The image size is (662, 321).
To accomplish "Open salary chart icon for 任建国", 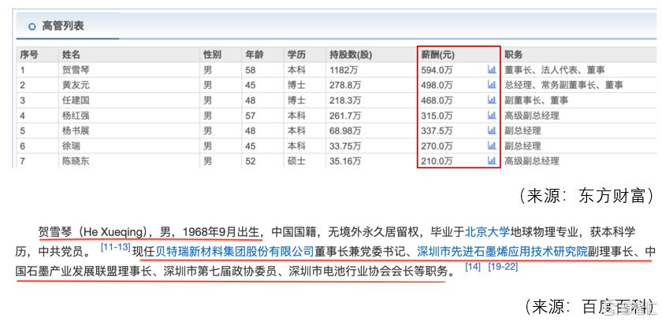I will [492, 100].
